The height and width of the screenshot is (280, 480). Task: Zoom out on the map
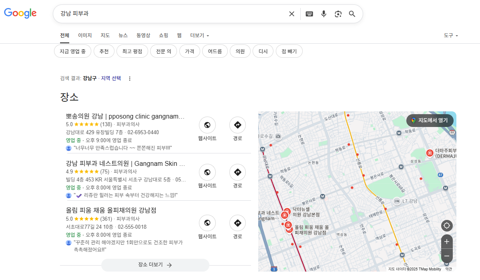pyautogui.click(x=447, y=256)
